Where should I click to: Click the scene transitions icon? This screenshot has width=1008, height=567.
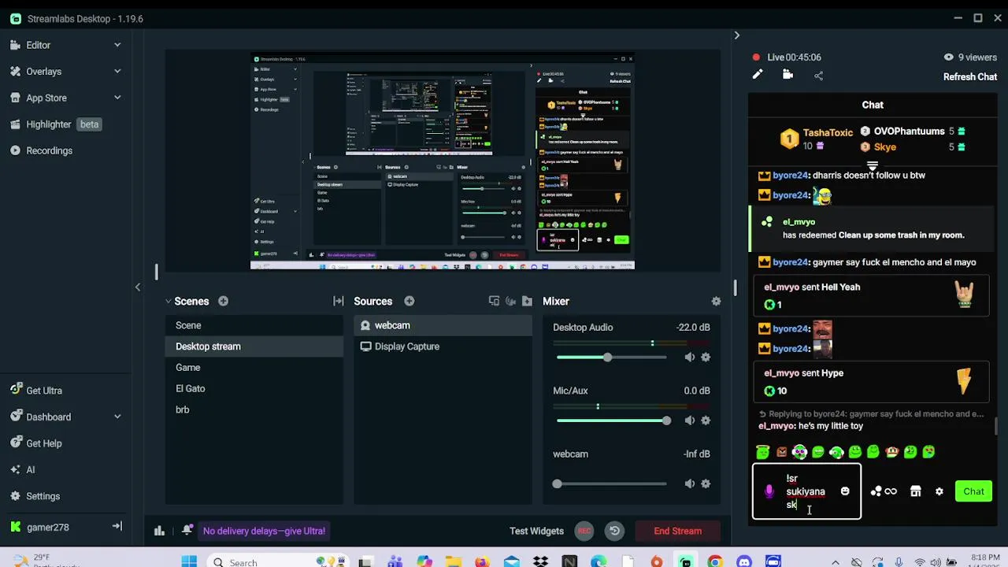(x=339, y=301)
